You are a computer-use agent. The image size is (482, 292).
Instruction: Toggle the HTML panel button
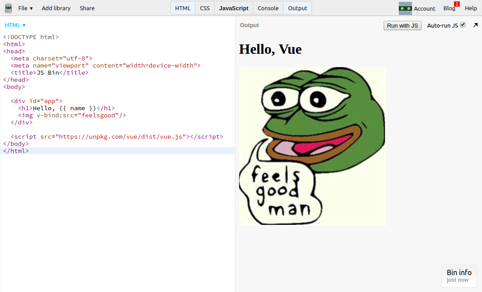coord(183,8)
